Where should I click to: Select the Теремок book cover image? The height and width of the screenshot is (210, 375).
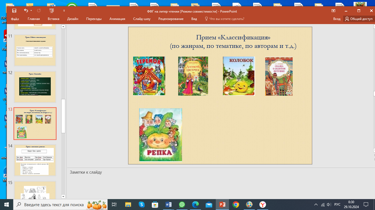point(149,76)
